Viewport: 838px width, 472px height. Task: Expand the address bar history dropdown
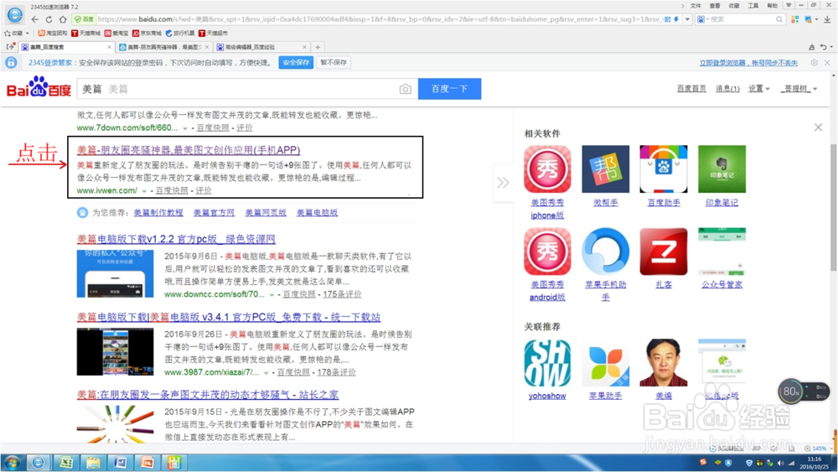687,19
